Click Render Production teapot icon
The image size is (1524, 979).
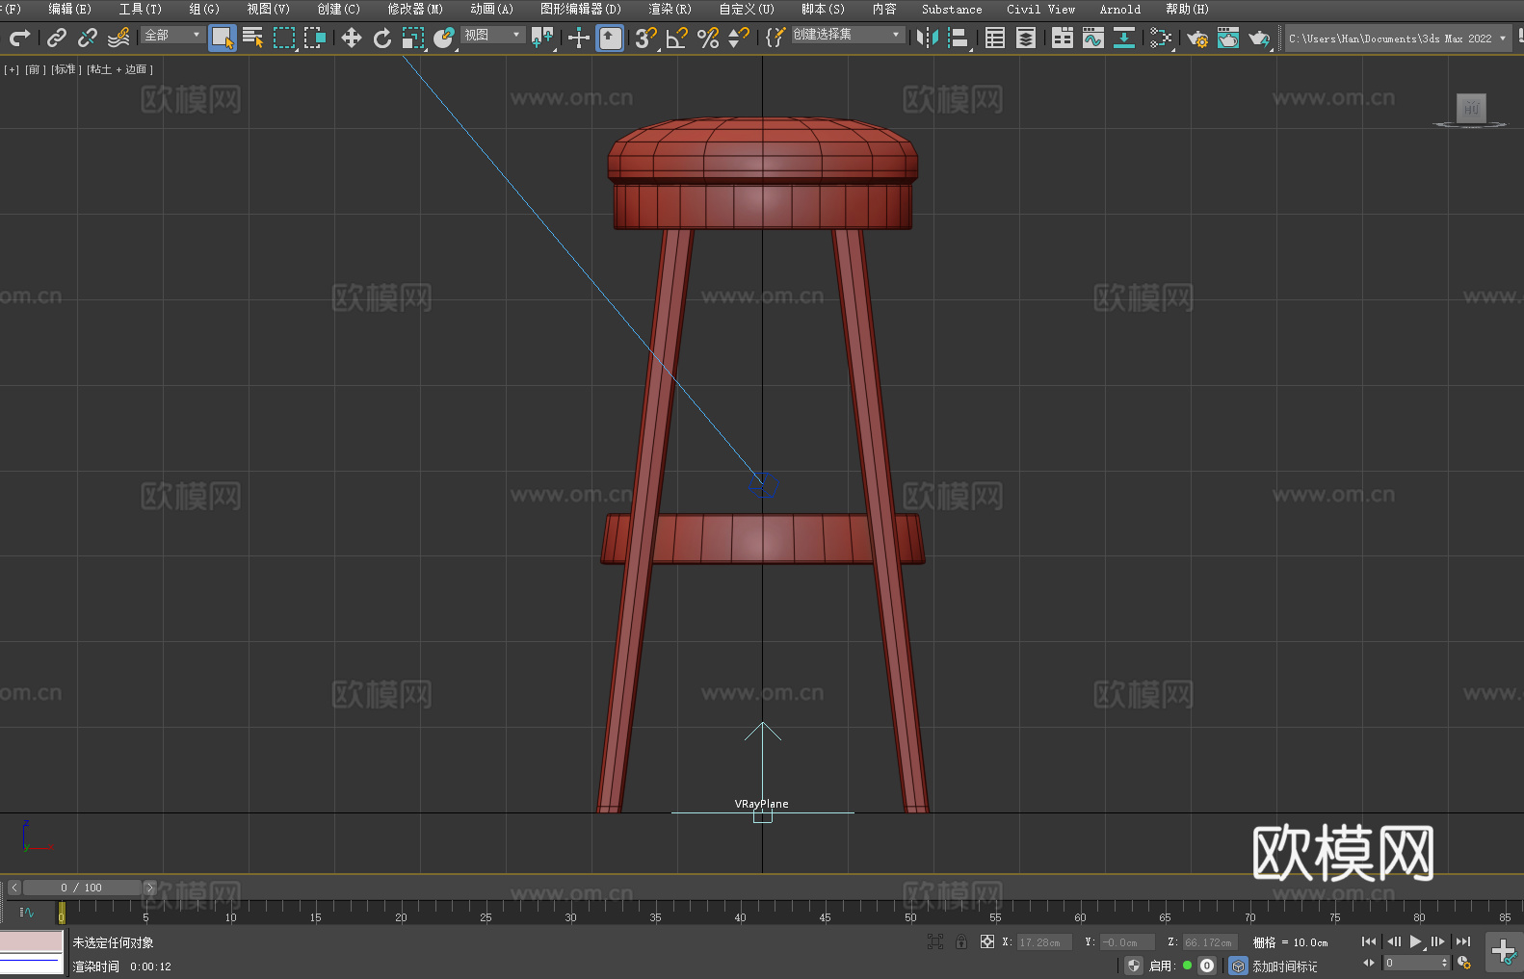pos(1259,38)
